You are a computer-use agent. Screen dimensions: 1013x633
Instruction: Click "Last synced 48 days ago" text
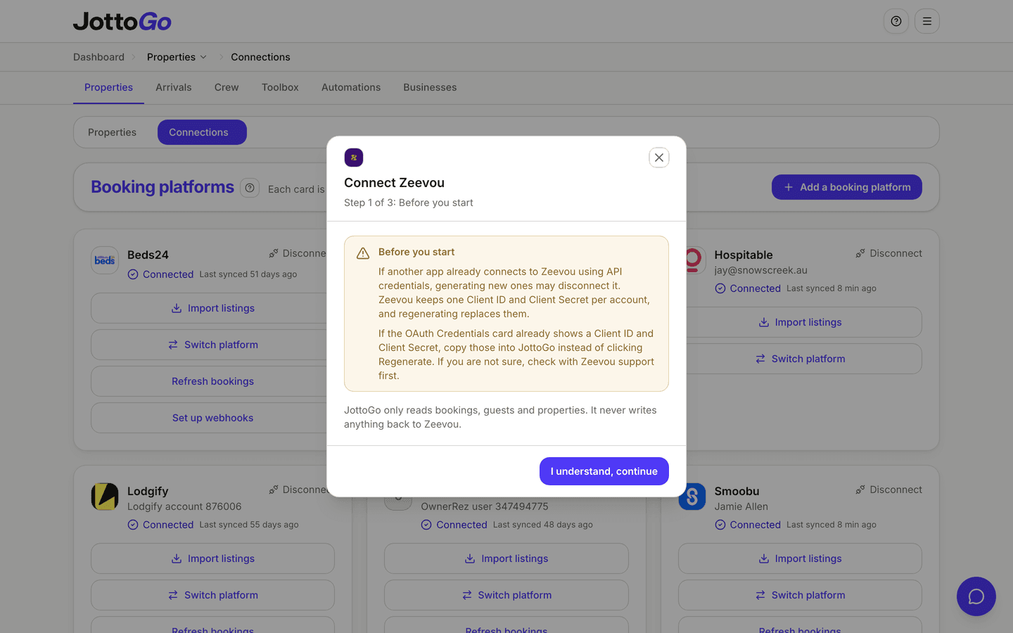pos(543,525)
